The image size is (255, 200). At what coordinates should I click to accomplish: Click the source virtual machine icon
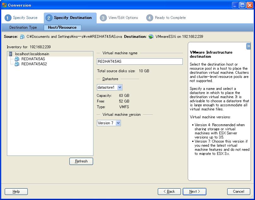point(22,37)
